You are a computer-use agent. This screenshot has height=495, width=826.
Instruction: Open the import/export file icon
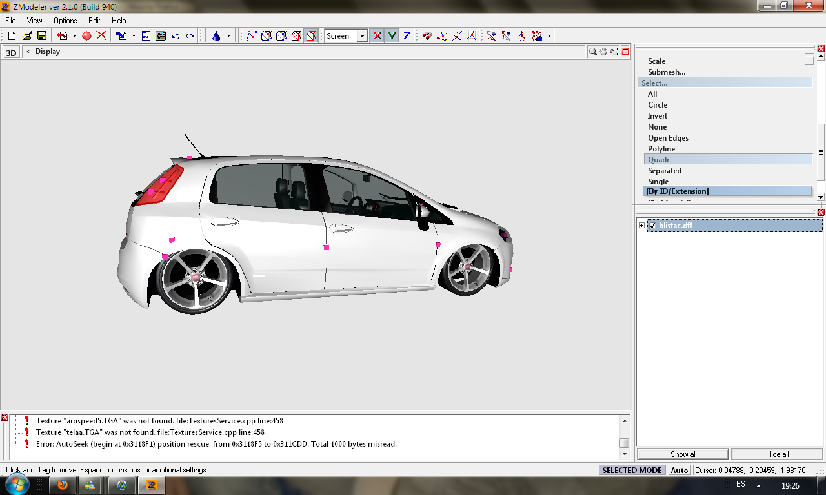point(123,36)
